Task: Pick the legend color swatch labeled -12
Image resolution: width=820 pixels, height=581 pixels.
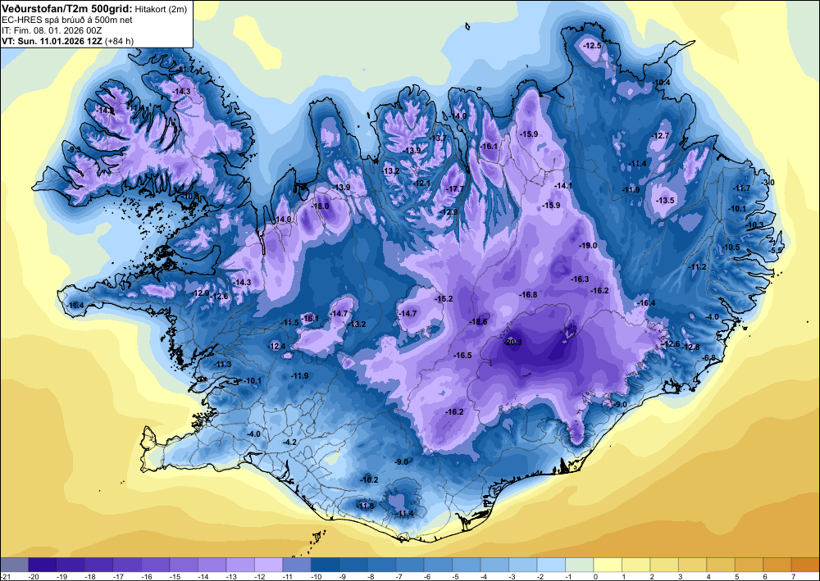Action: [268, 565]
